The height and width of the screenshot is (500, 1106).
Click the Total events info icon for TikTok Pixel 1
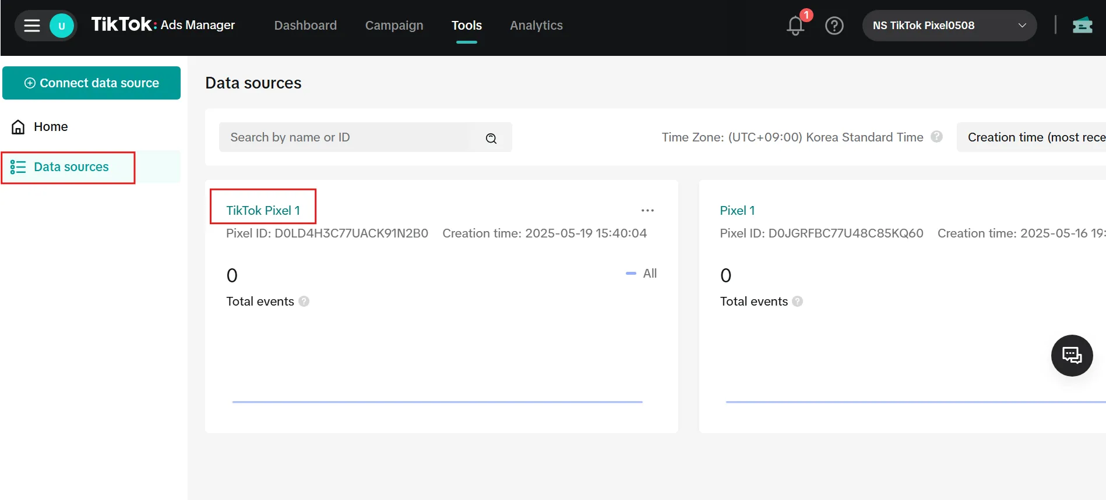(x=304, y=302)
